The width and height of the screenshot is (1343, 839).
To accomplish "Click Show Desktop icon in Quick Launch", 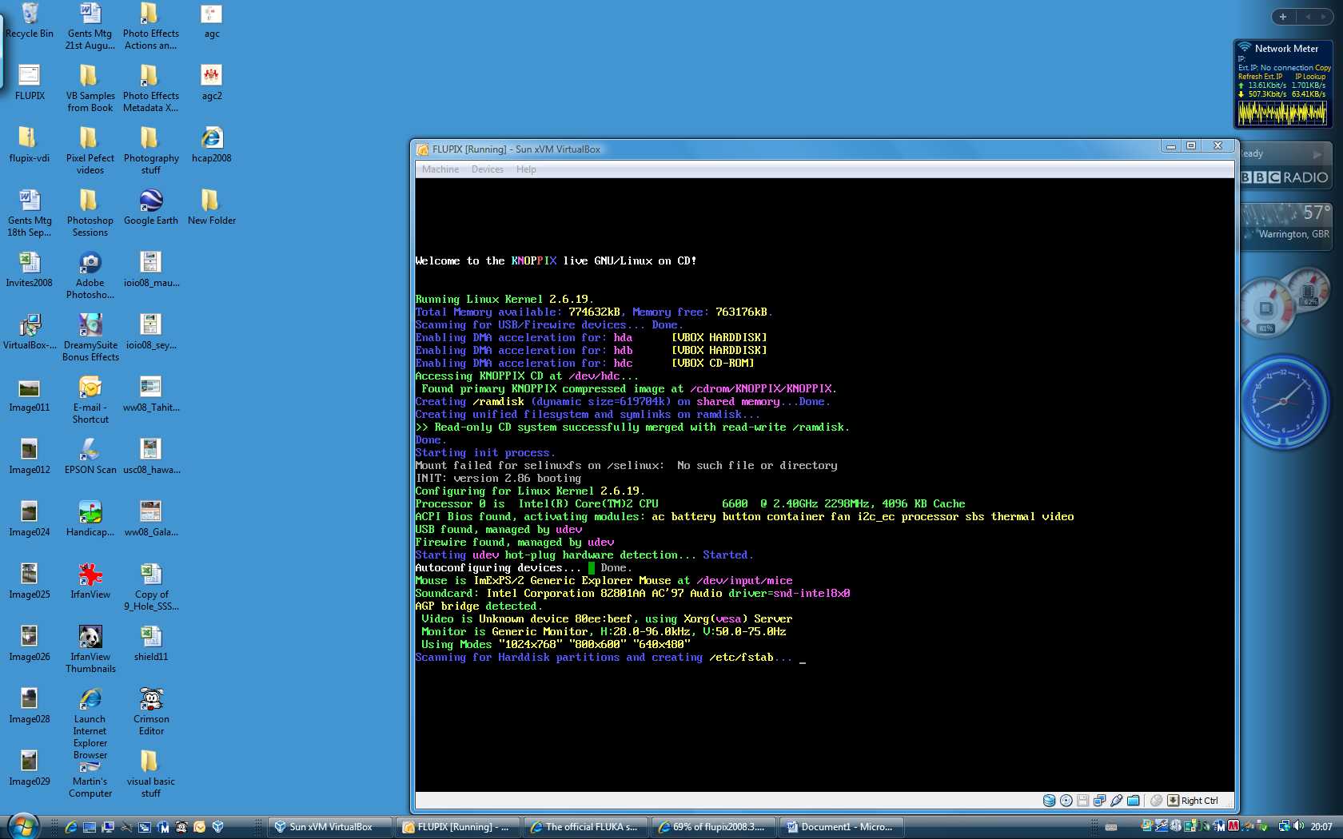I will (90, 827).
